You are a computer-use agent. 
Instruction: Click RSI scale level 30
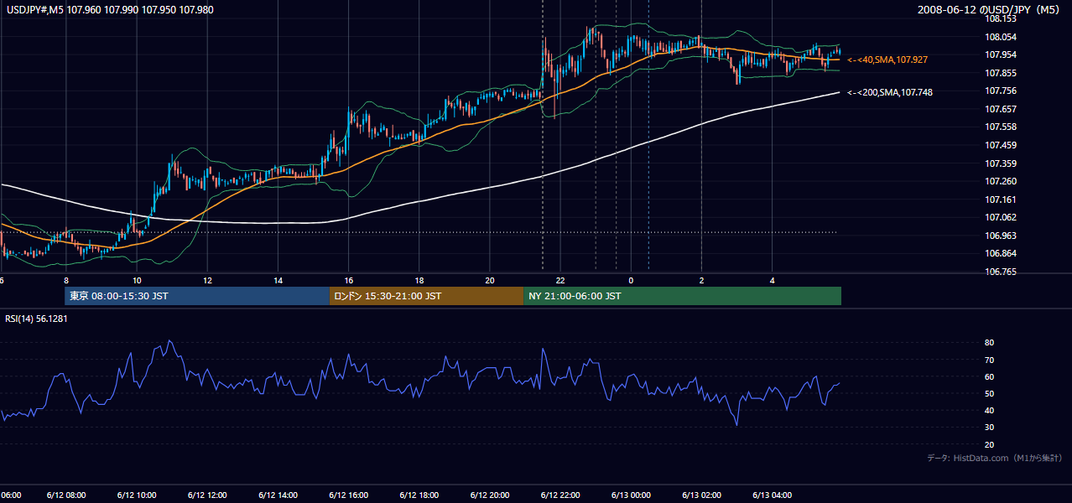click(x=989, y=428)
